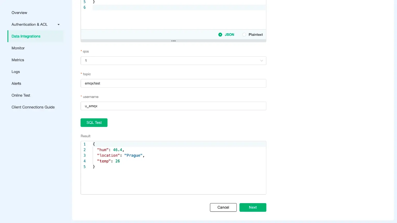
Task: Navigate to Data Integrations
Action: (26, 36)
